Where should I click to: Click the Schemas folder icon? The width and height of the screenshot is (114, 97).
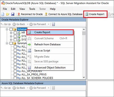14,29
